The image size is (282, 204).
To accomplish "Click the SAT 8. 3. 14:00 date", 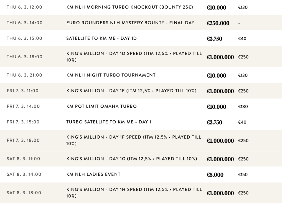I will 24,174.
